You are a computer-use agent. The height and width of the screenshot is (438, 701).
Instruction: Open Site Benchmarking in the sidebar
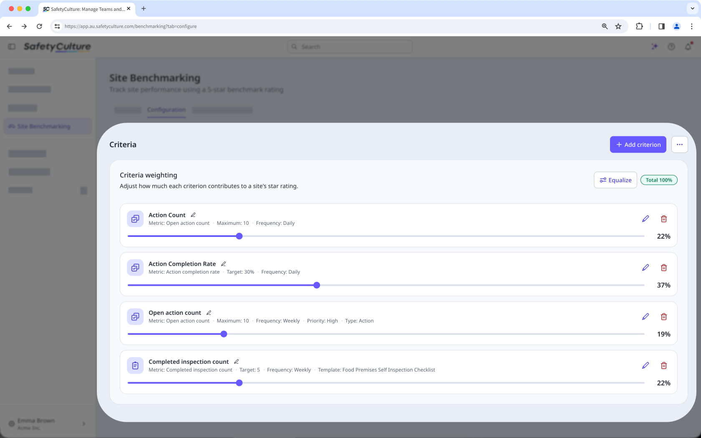[x=48, y=126]
